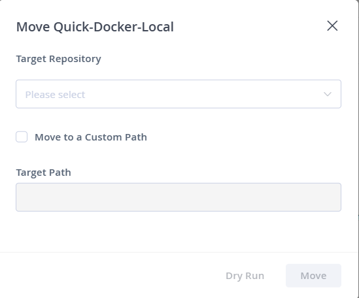The height and width of the screenshot is (298, 359).
Task: Click the 'Please select' placeholder text
Action: [x=55, y=95]
